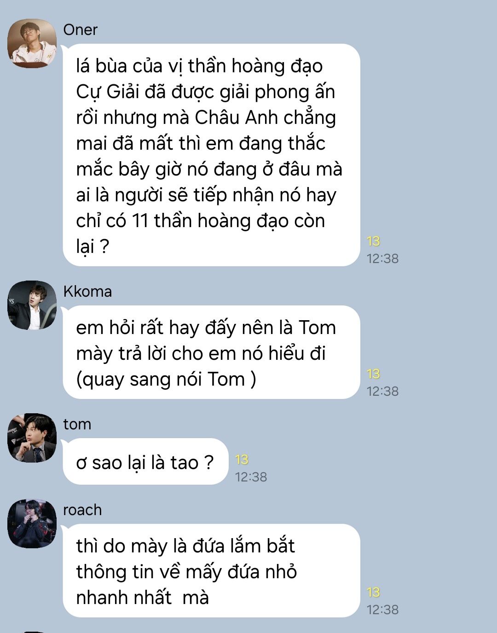The width and height of the screenshot is (497, 633).
Task: Tap the tom sender name
Action: click(77, 424)
